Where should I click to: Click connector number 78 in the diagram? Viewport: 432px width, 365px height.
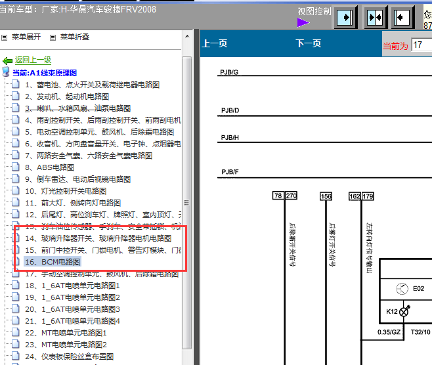click(x=278, y=196)
